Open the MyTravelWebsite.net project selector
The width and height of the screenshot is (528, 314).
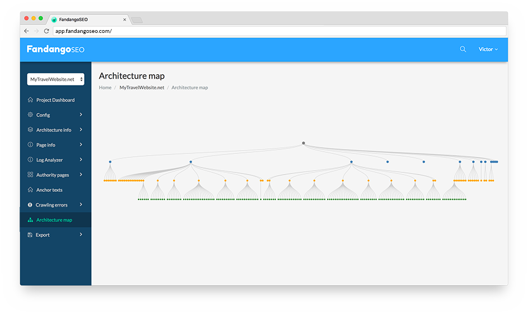56,79
